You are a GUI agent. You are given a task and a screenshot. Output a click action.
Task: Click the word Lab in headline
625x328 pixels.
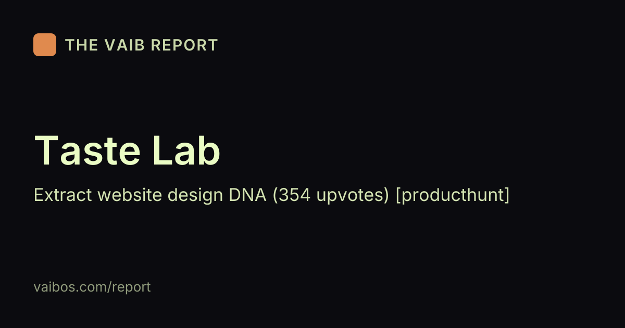(x=186, y=151)
